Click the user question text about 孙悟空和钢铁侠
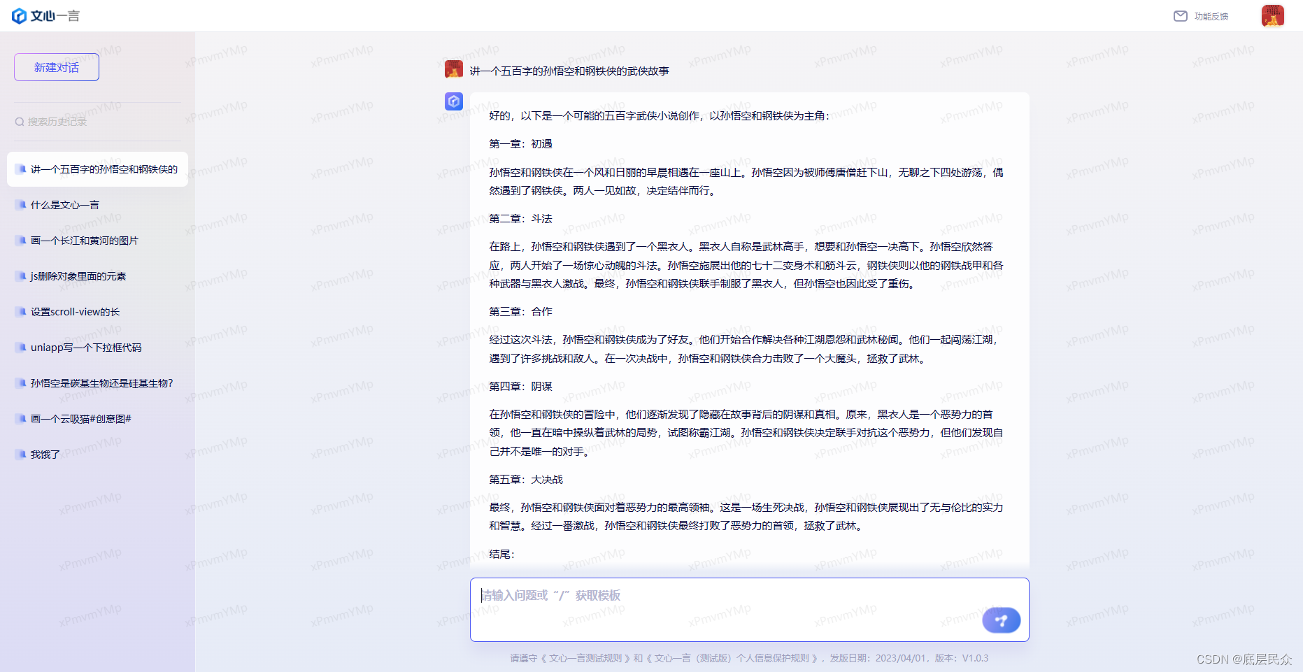Image resolution: width=1303 pixels, height=672 pixels. pos(569,71)
